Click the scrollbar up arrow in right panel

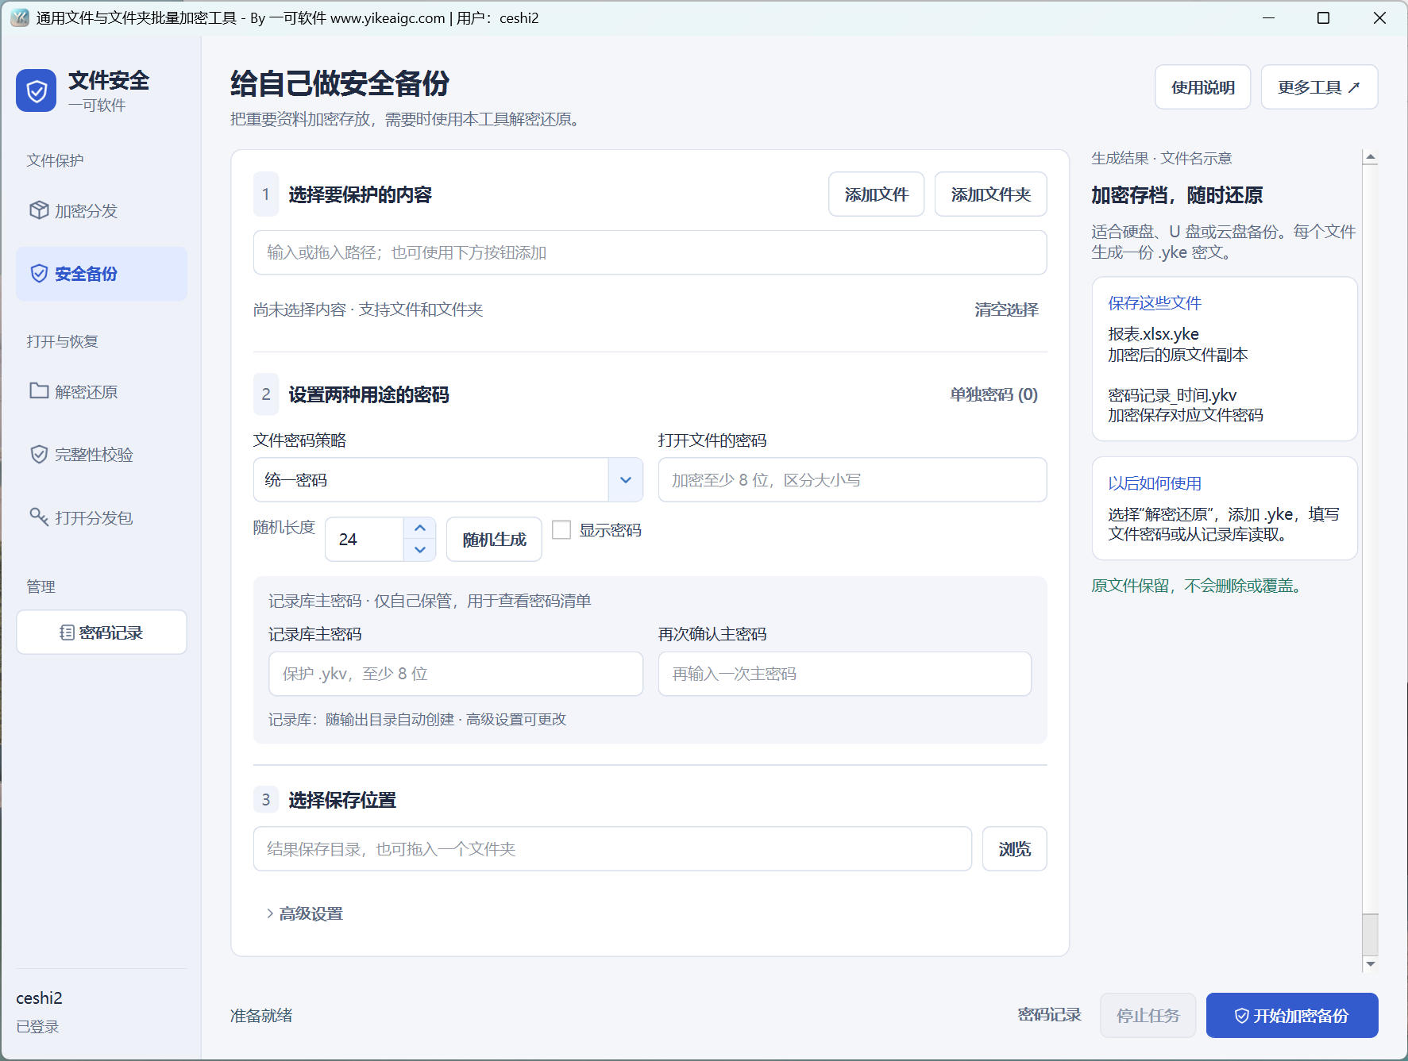1370,157
